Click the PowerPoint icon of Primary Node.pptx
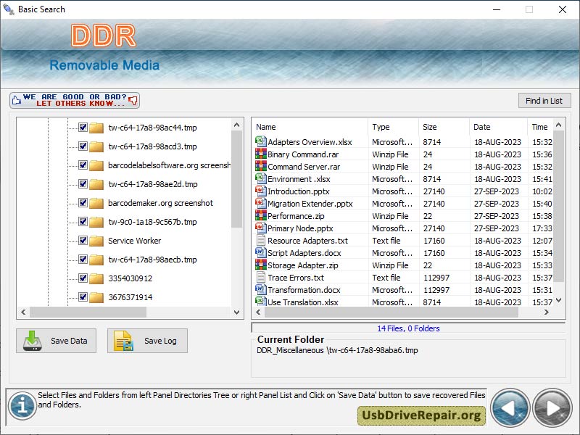The image size is (580, 435). [x=261, y=228]
